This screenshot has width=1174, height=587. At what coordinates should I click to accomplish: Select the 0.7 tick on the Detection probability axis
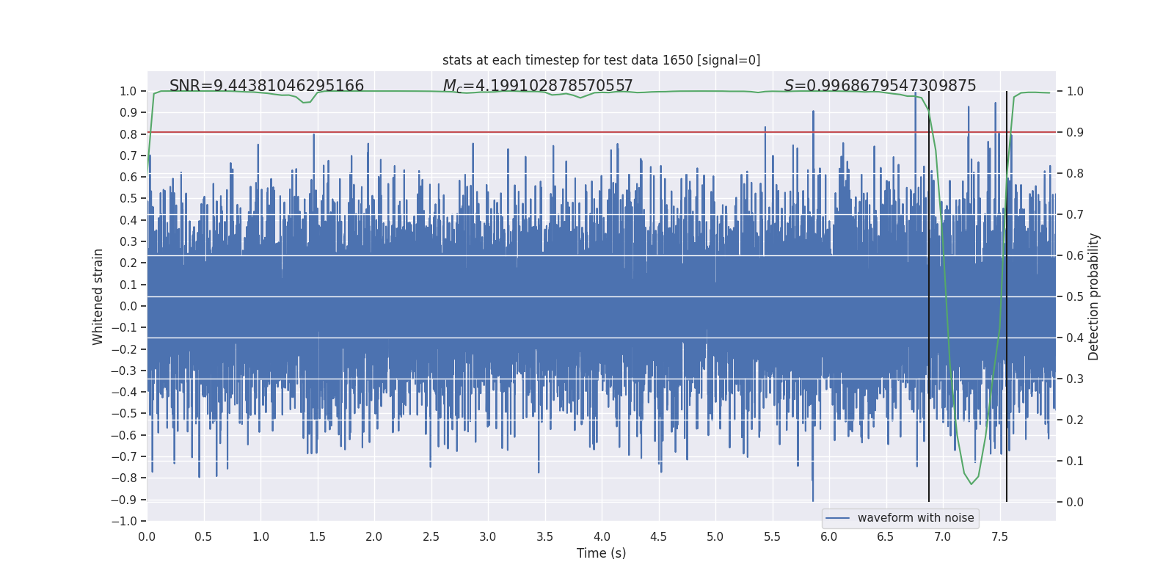tap(1075, 214)
